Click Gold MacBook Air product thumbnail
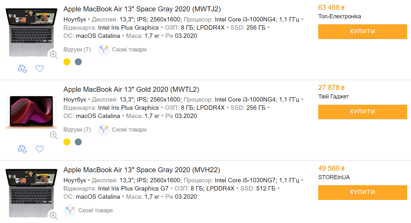 coord(32,112)
